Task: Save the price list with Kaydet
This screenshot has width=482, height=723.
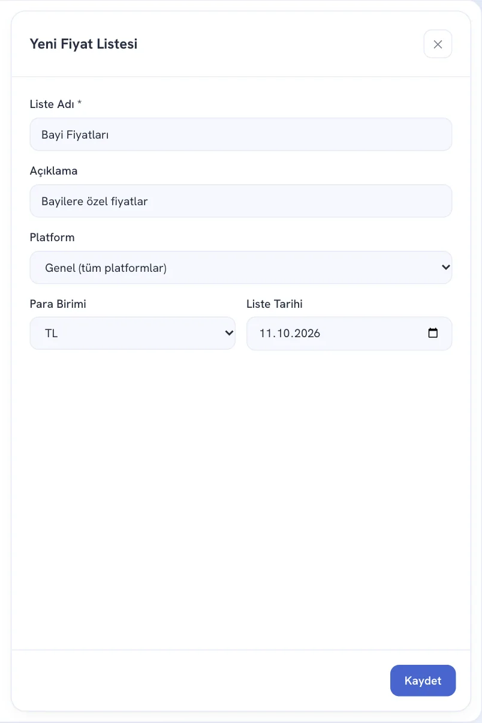Action: click(x=423, y=680)
